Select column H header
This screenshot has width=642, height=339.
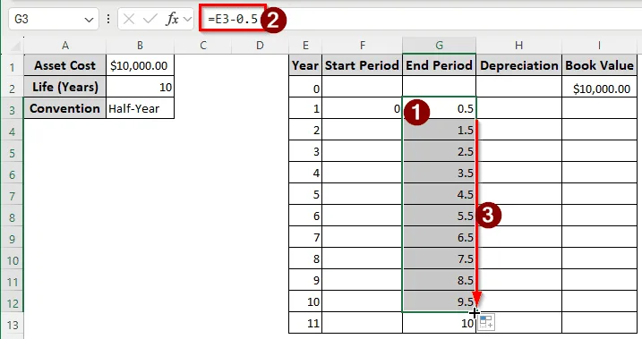click(518, 46)
